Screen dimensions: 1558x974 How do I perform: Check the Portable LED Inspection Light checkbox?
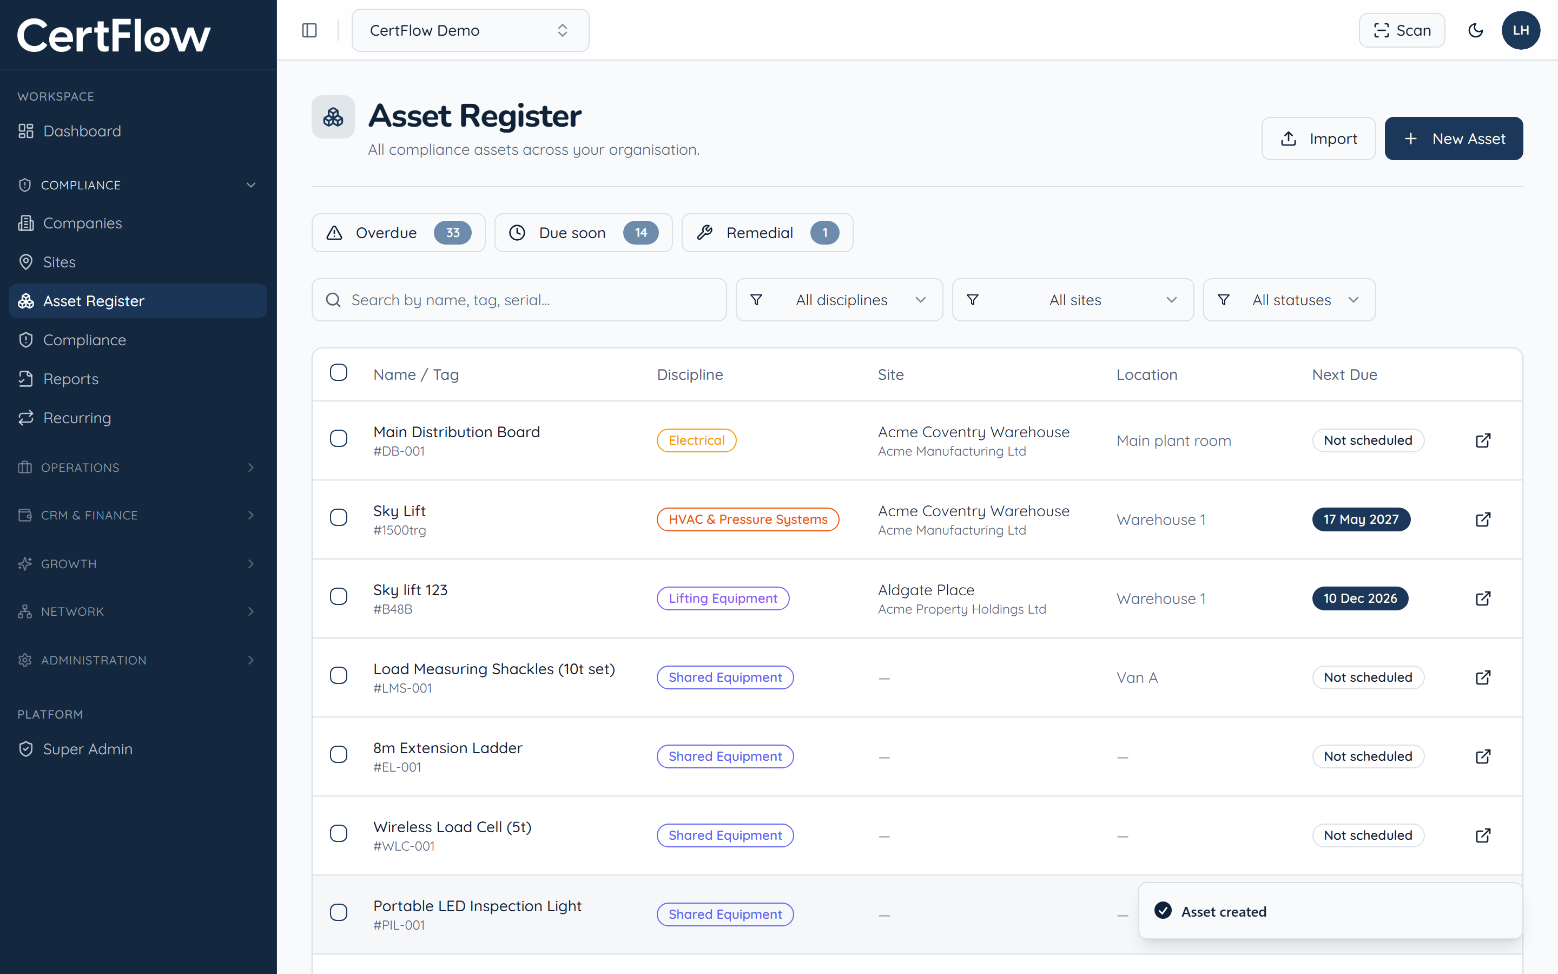click(x=339, y=912)
